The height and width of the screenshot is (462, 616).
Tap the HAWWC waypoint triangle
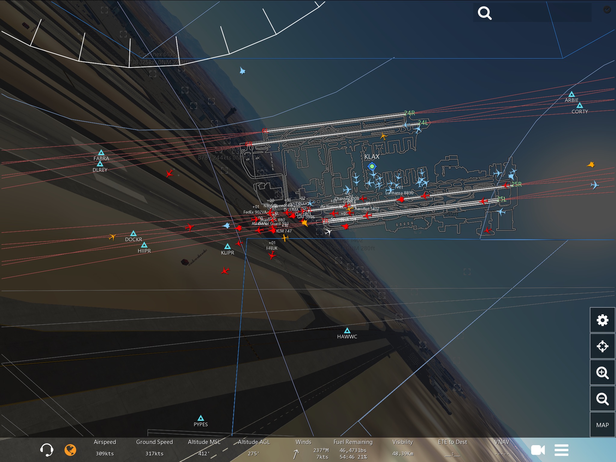[x=347, y=331]
